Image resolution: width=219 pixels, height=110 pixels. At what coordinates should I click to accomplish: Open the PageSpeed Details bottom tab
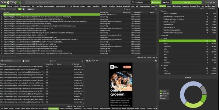point(133,108)
